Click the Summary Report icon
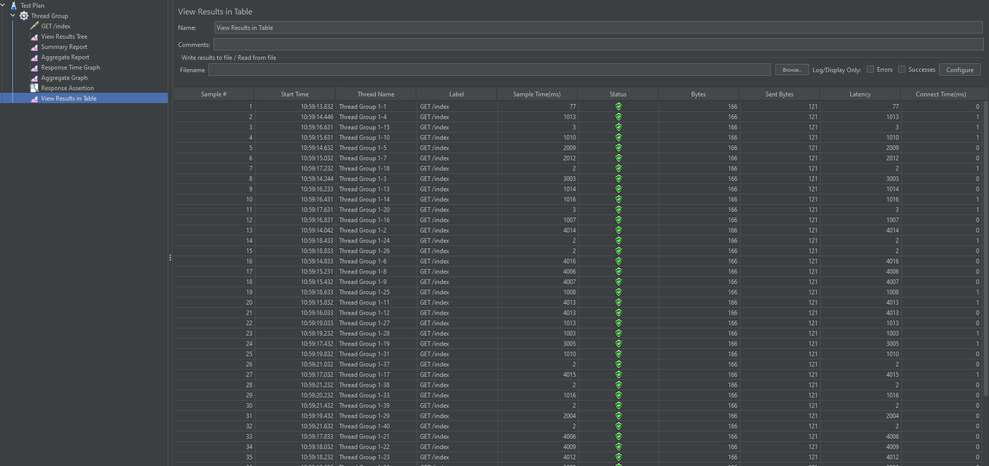Image resolution: width=989 pixels, height=466 pixels. point(35,47)
